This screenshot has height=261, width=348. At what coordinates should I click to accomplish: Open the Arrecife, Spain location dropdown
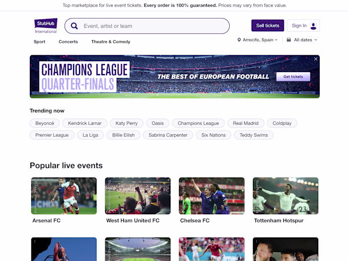pos(258,40)
